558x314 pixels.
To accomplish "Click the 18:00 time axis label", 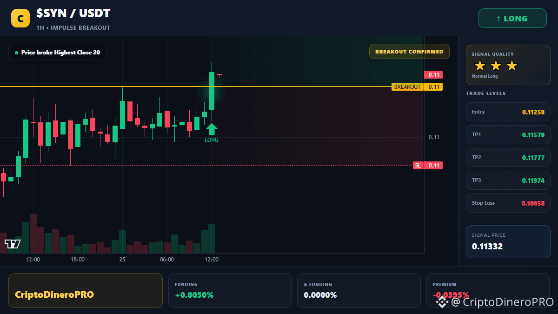I will 78,260.
